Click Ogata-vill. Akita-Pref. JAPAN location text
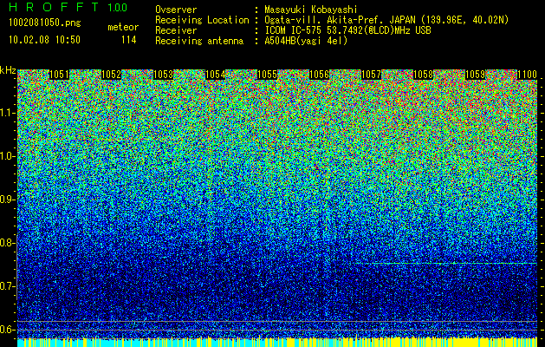 (386, 20)
